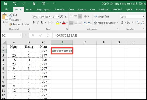Undo the last action
This screenshot has height=100, width=147.
click(15, 3)
